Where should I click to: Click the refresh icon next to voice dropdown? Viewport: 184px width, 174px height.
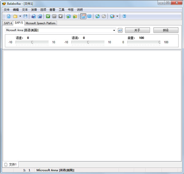[x=120, y=30]
